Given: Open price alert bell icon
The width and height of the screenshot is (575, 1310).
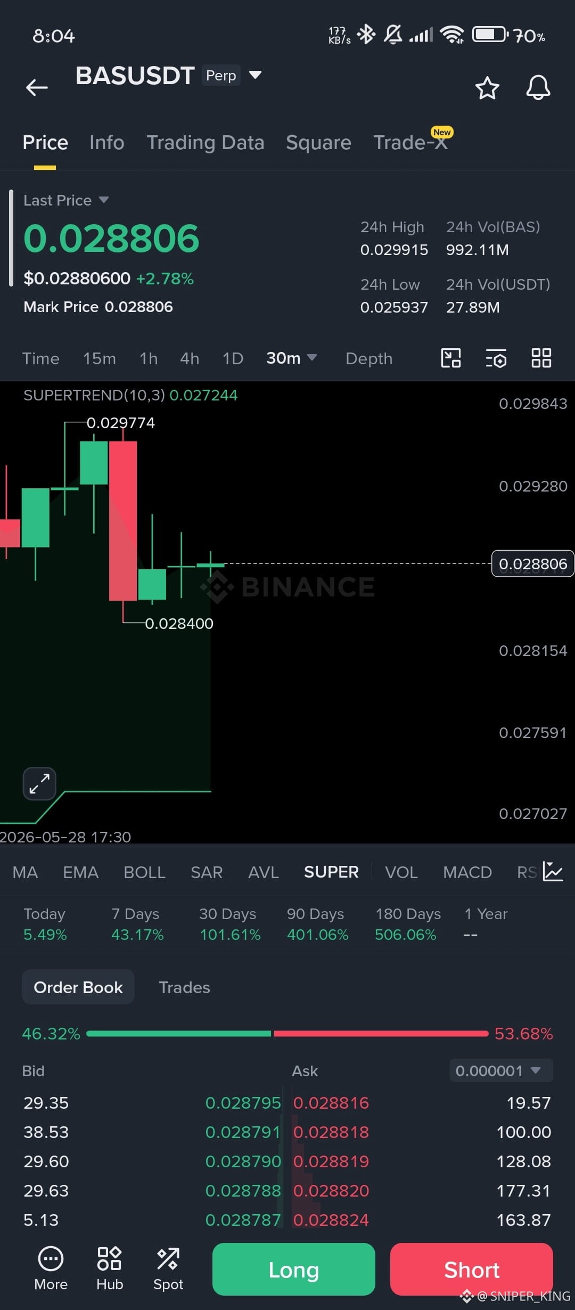Looking at the screenshot, I should pos(538,87).
